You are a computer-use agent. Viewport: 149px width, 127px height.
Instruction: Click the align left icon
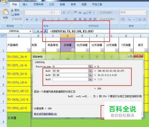75,19
